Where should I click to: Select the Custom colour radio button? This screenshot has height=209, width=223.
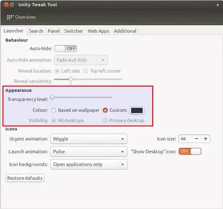click(x=105, y=110)
